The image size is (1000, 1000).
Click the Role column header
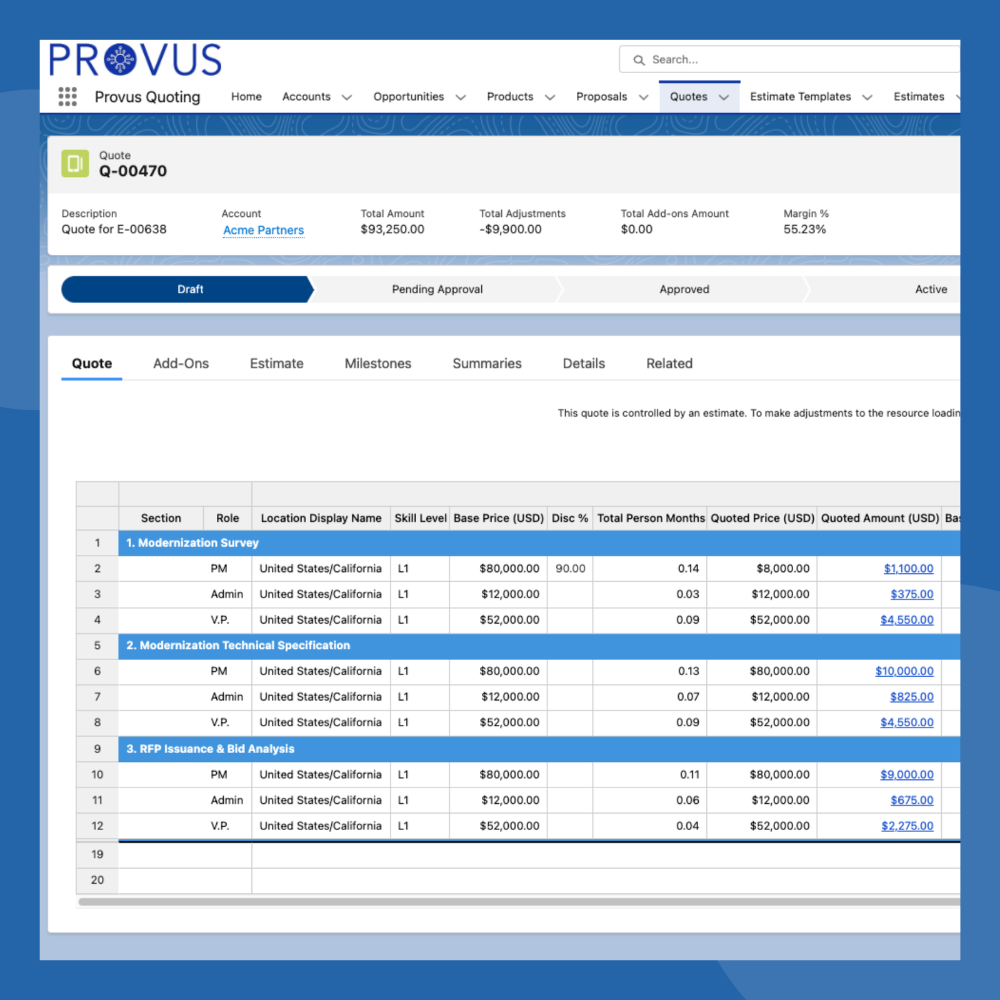(x=227, y=518)
